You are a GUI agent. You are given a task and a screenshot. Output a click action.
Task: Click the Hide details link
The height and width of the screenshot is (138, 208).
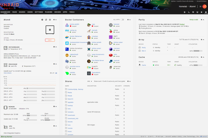click(8, 73)
